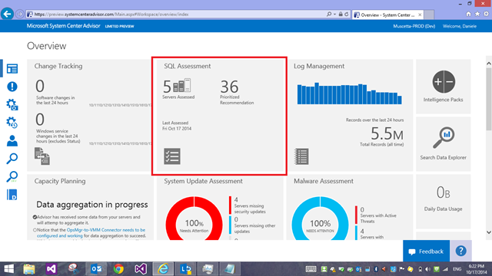Click the page scrollbar up arrow

[489, 64]
